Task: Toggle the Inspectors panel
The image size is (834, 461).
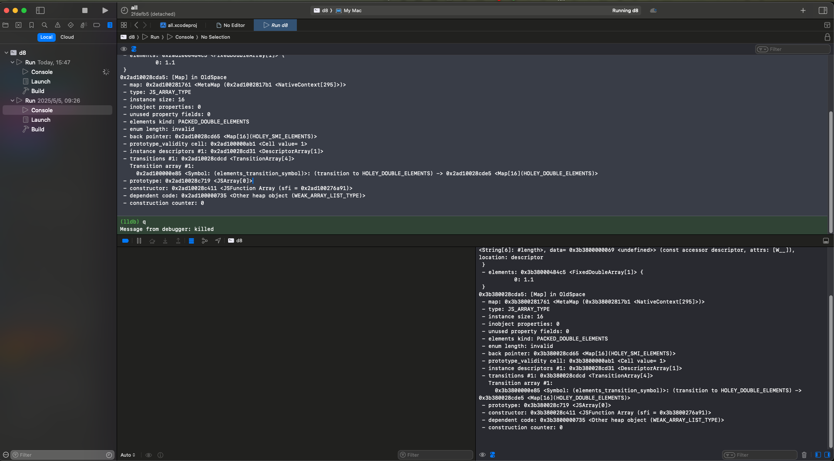Action: [823, 10]
